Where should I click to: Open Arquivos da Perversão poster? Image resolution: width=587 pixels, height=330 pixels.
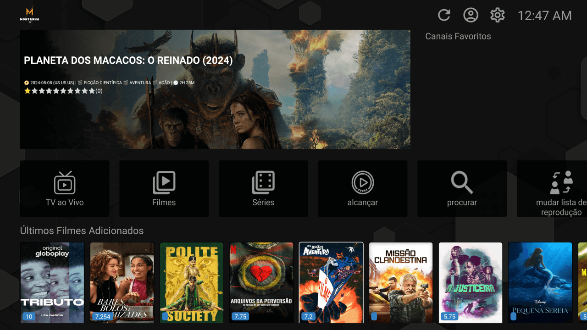coord(261,283)
